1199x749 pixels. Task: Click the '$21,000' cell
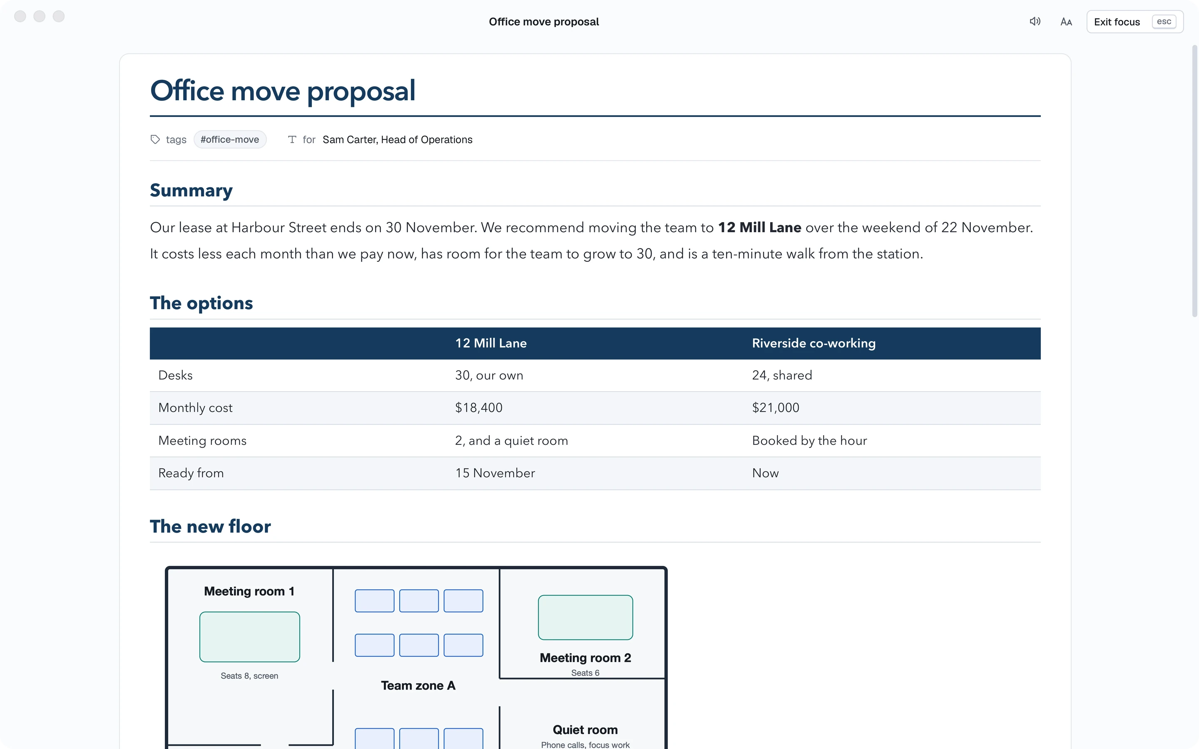click(x=775, y=408)
